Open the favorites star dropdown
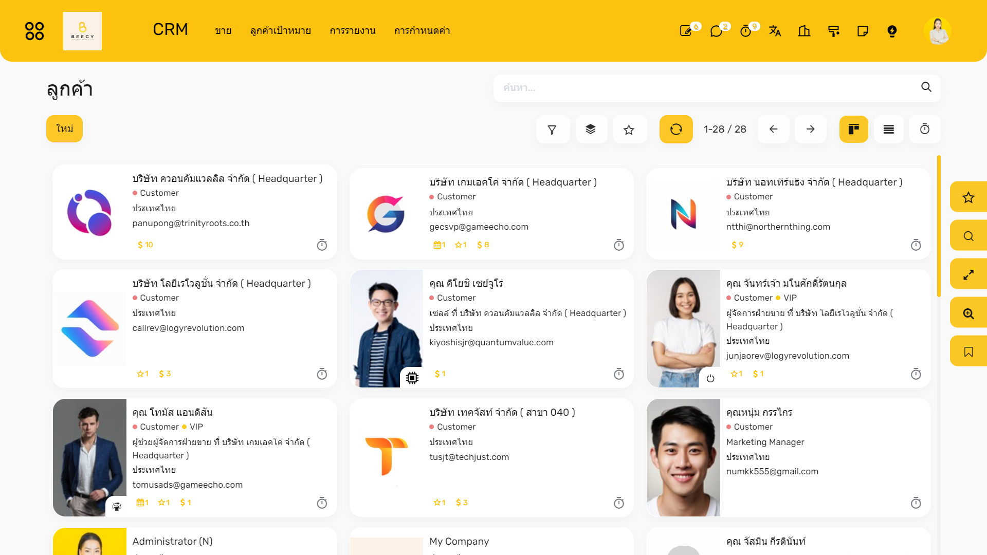The image size is (987, 555). pos(629,129)
